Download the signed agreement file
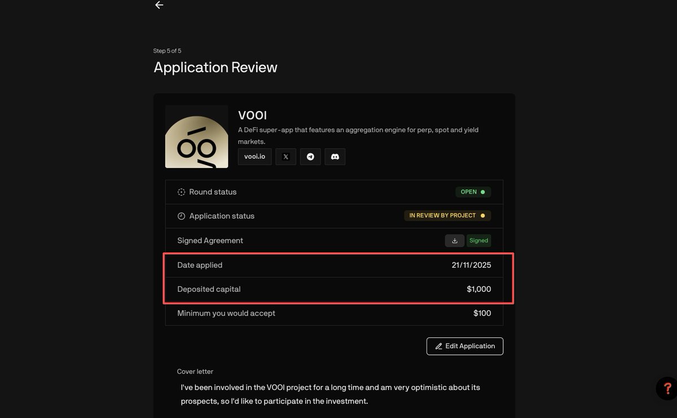This screenshot has width=677, height=418. pyautogui.click(x=455, y=241)
